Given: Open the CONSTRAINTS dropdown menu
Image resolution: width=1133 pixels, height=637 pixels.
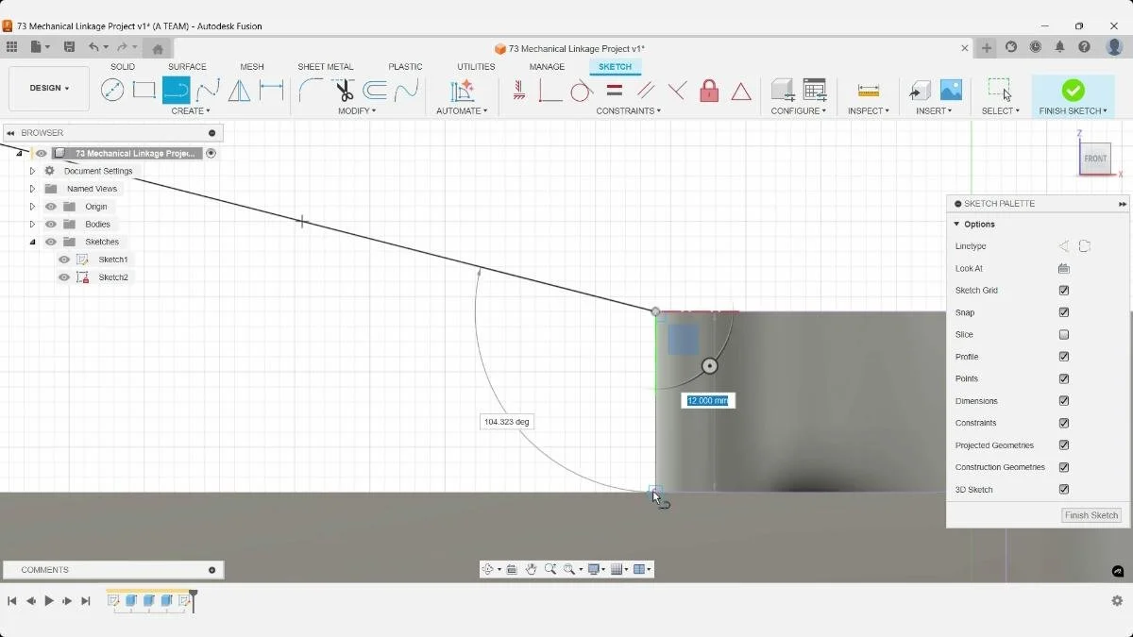Looking at the screenshot, I should pyautogui.click(x=628, y=110).
